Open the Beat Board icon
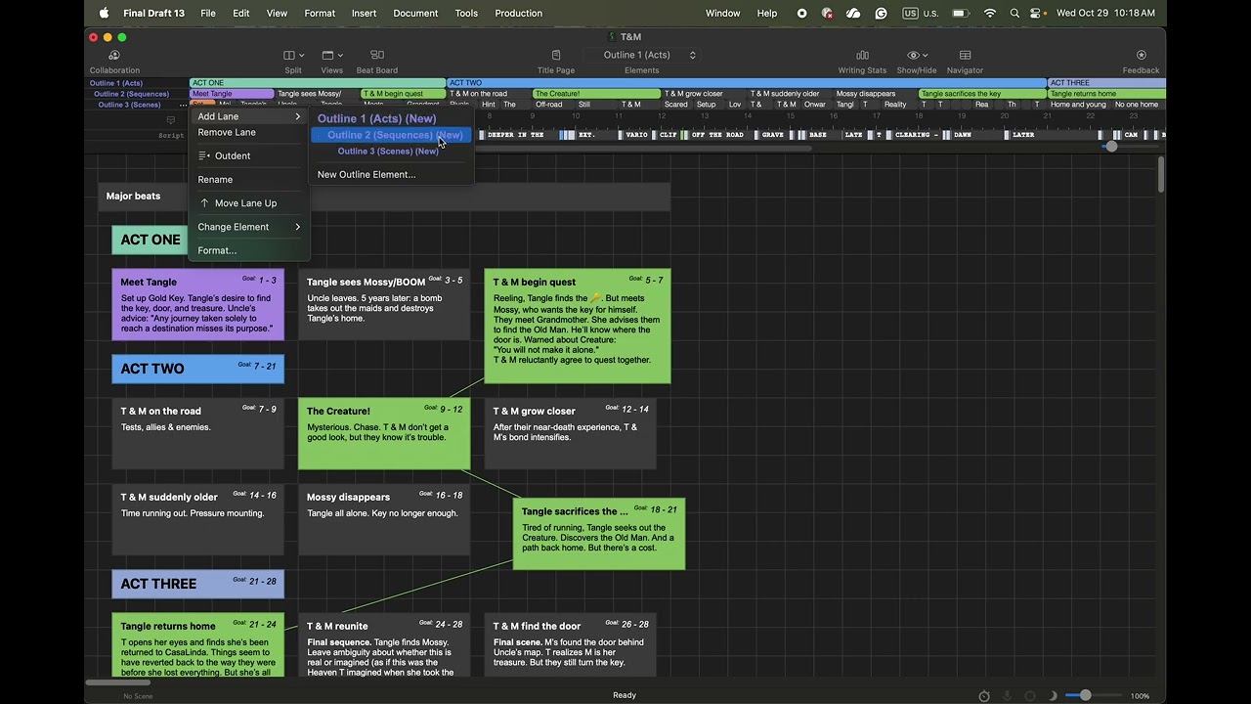 point(376,56)
